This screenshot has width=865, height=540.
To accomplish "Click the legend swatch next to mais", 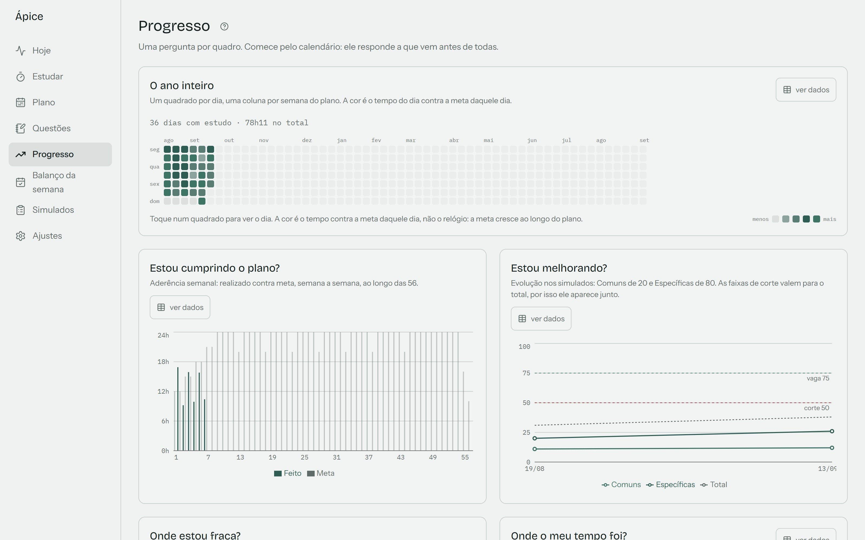I will (816, 219).
